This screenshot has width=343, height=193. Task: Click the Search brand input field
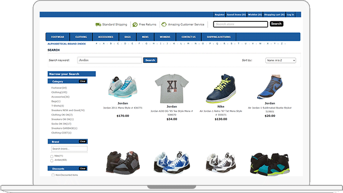[x=69, y=149]
